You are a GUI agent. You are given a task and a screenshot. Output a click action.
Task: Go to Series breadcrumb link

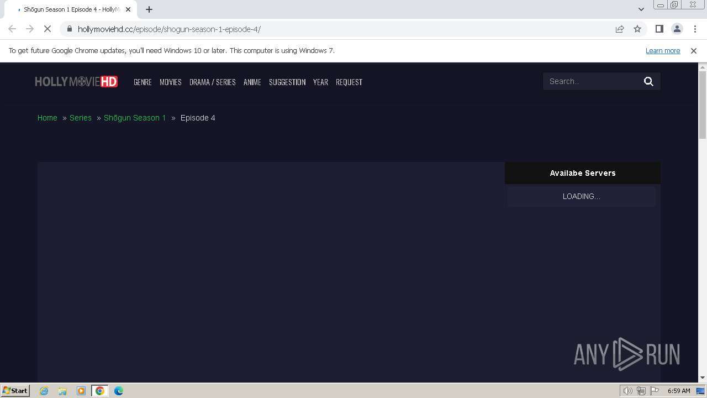(x=81, y=118)
